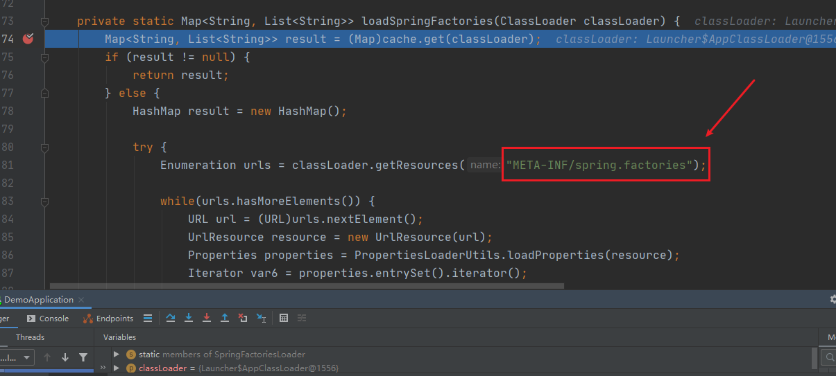
Task: Click the Variables panel vertical scrollbar
Action: tap(814, 359)
